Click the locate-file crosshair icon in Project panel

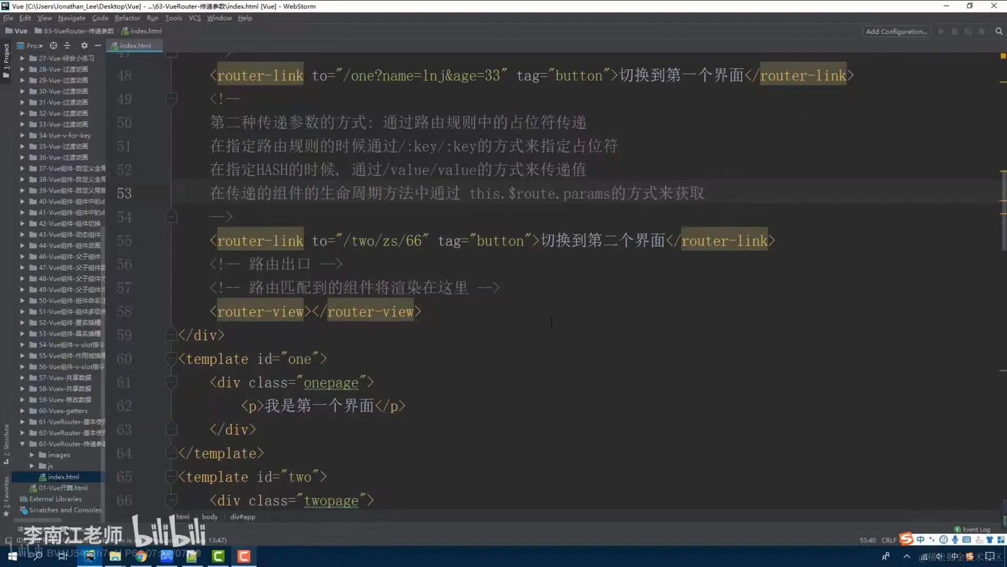53,46
